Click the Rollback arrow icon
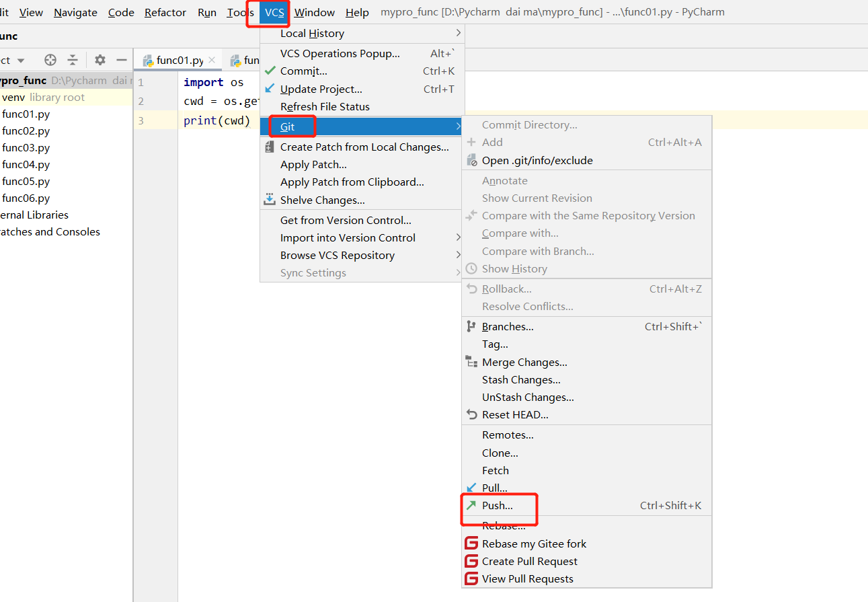 pyautogui.click(x=471, y=289)
